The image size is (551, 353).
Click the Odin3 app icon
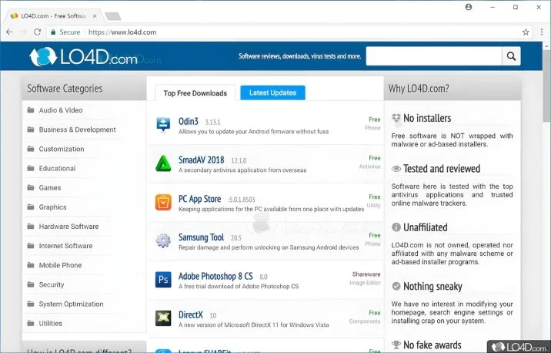pyautogui.click(x=163, y=124)
